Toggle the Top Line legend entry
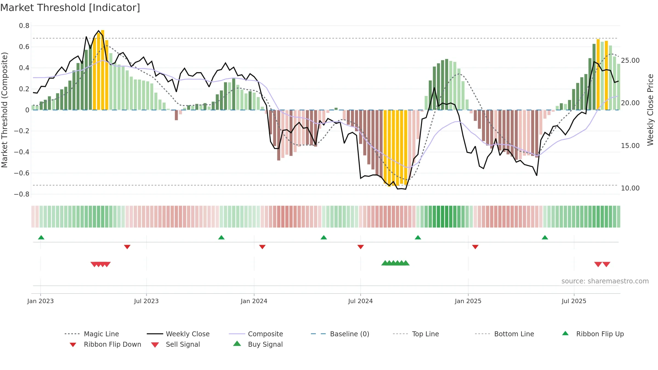 click(x=416, y=334)
